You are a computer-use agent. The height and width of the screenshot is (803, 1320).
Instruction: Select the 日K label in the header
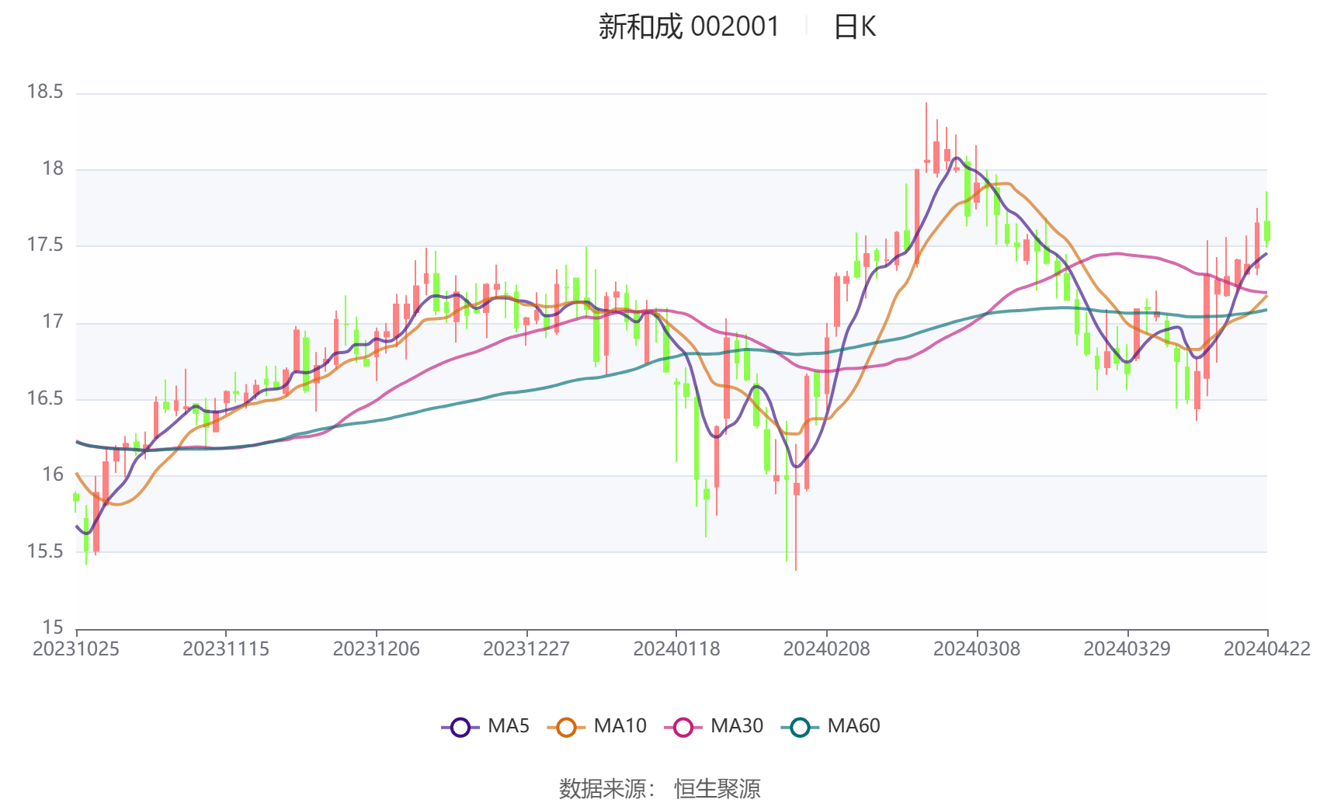854,27
